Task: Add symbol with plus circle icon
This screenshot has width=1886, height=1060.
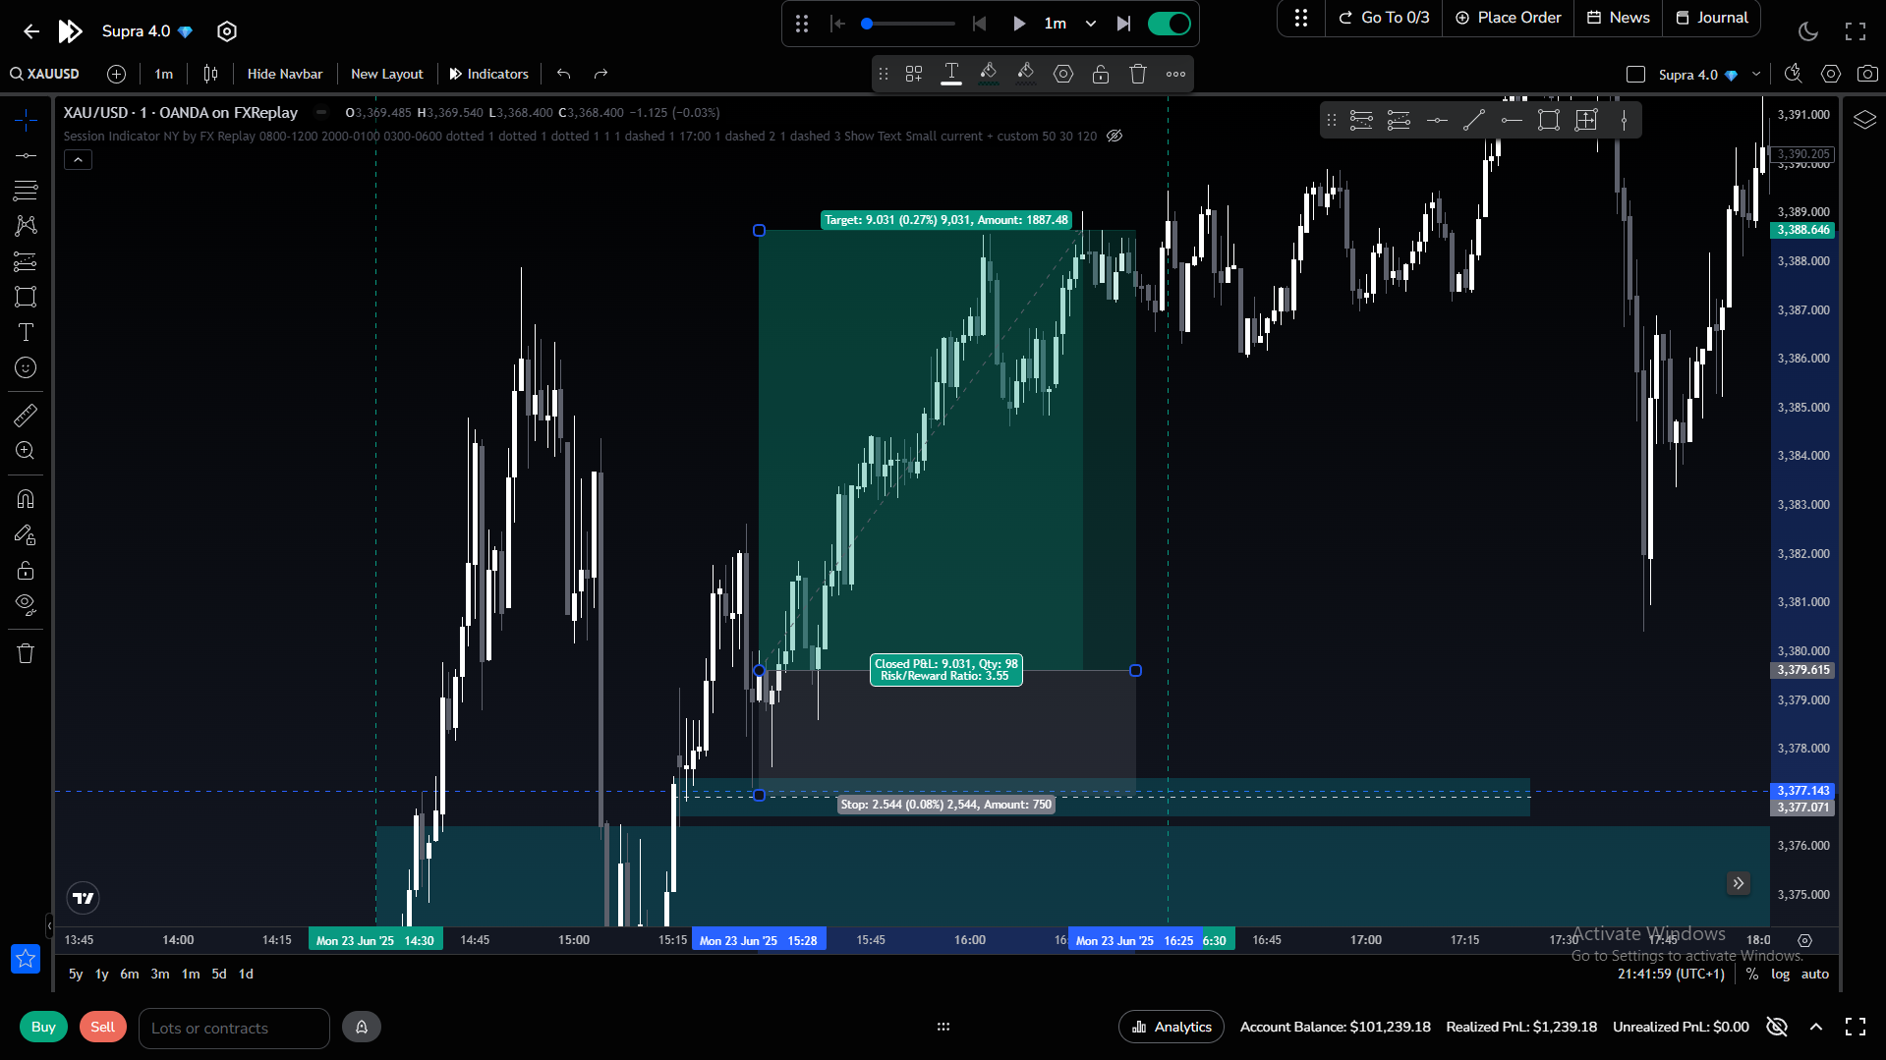Action: click(116, 74)
